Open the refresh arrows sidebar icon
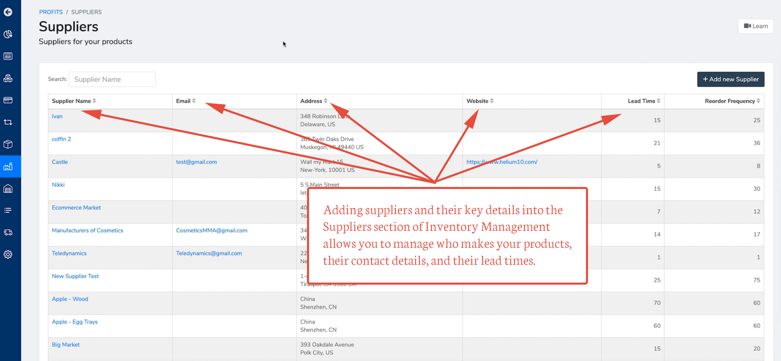This screenshot has width=781, height=361. [x=8, y=122]
